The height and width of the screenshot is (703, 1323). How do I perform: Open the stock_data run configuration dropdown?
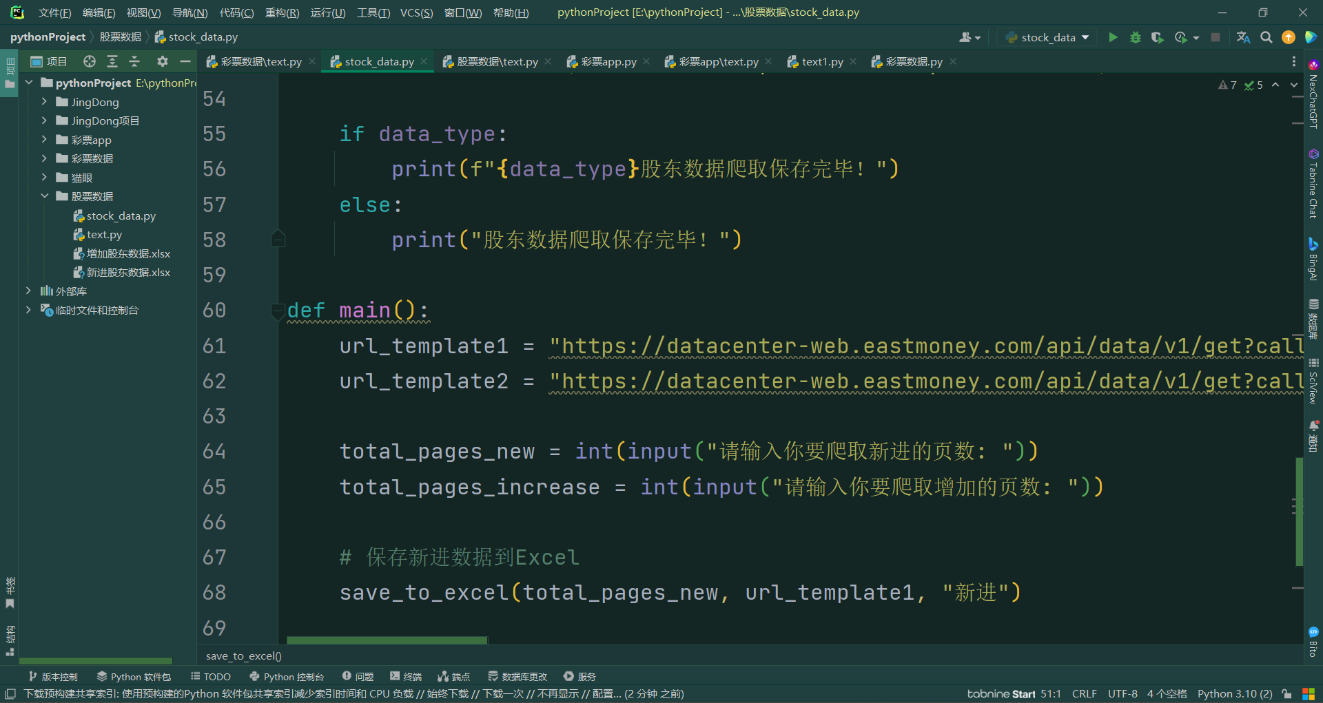pos(1047,37)
